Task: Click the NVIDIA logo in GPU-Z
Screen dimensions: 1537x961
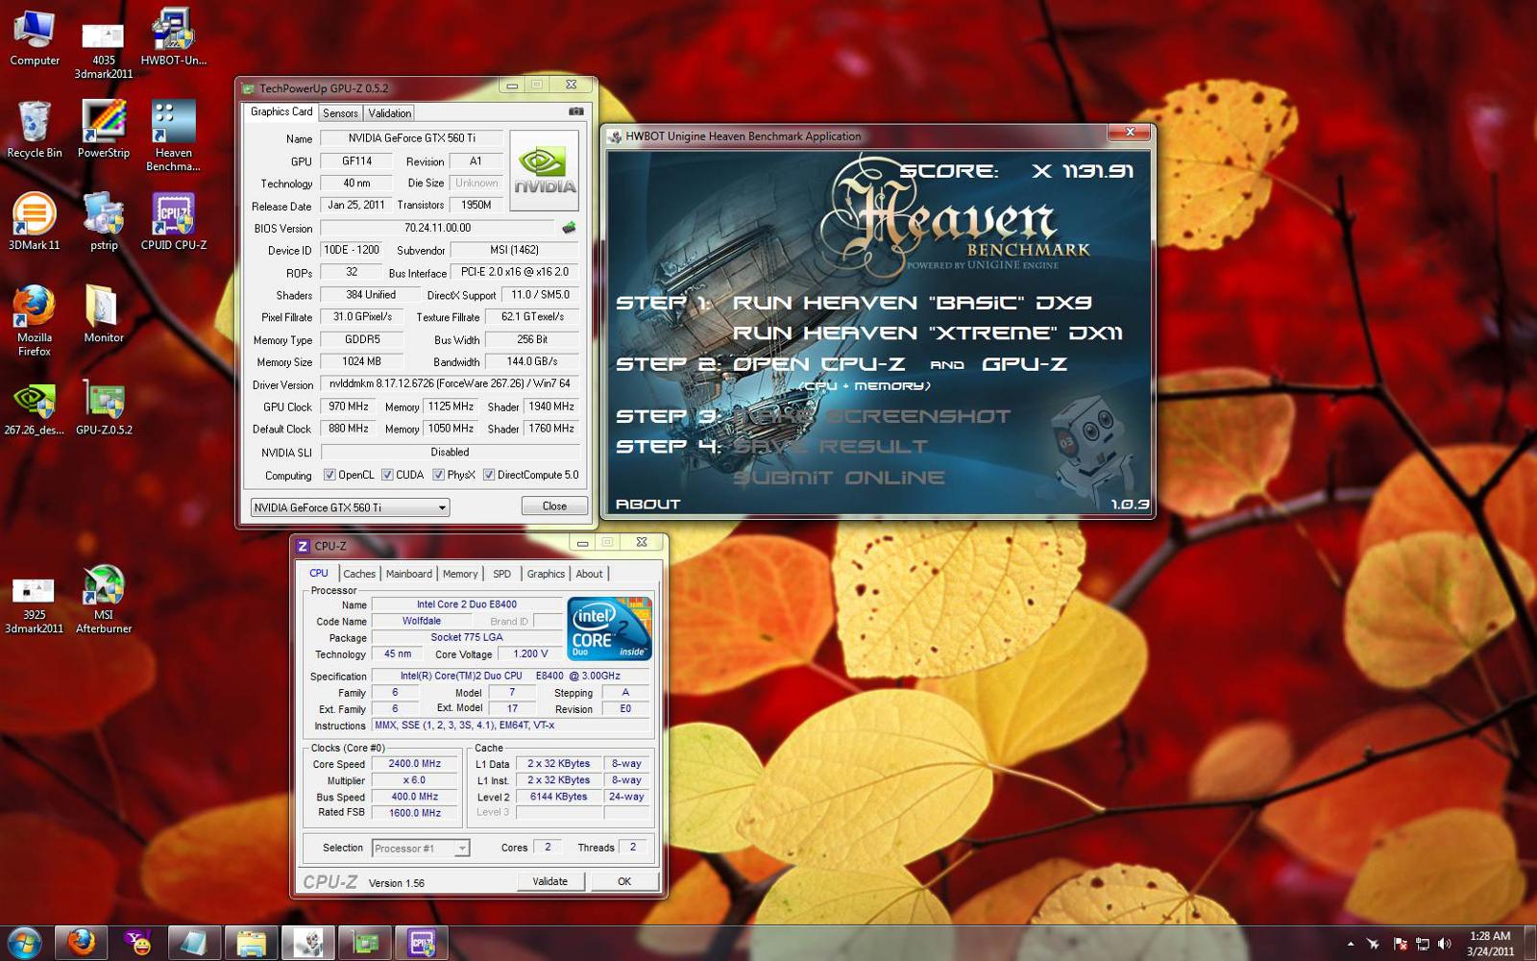Action: tap(544, 170)
